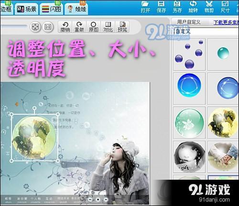Click bottom-right resize handle of the selected bubble
Screen dimensions: 239x206
point(58,161)
